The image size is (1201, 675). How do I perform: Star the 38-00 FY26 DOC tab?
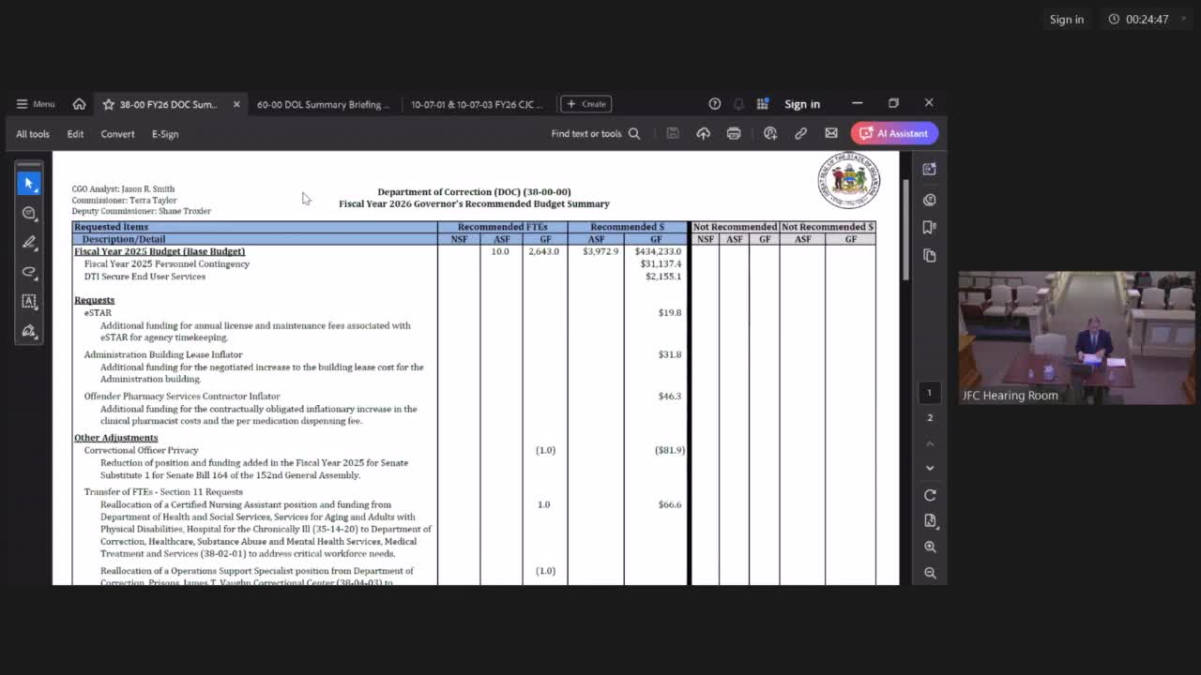pos(108,104)
